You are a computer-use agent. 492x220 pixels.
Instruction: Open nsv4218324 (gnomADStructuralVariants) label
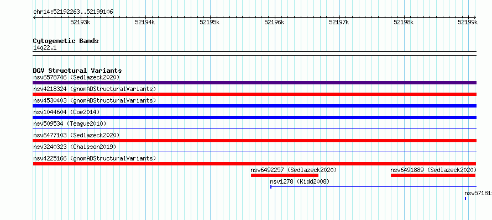[95, 89]
